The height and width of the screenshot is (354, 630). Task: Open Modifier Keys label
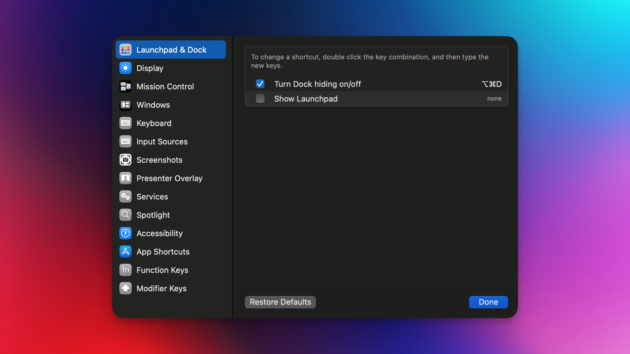[x=162, y=288]
